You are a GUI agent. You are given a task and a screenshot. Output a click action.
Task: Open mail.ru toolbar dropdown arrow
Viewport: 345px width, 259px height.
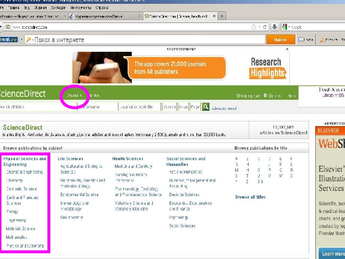coord(22,40)
